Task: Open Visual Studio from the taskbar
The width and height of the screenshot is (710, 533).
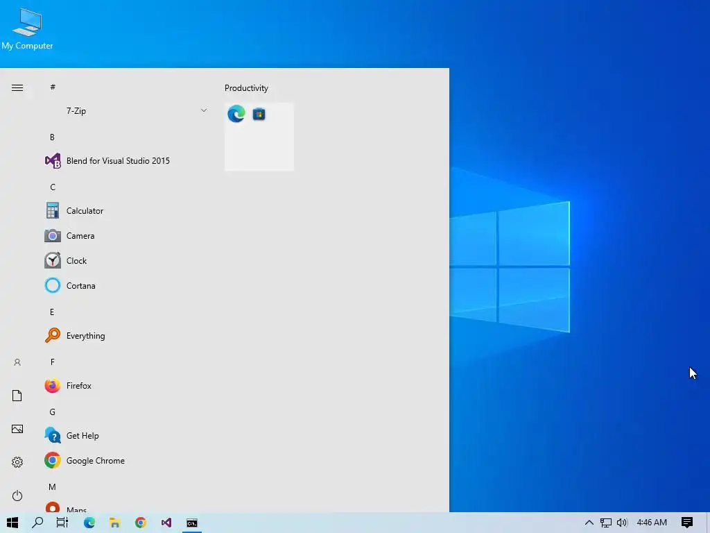Action: tap(166, 523)
